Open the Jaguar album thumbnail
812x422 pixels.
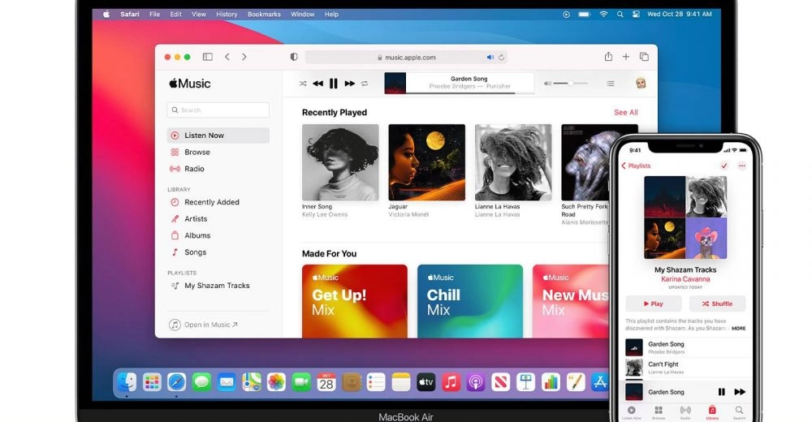(426, 162)
